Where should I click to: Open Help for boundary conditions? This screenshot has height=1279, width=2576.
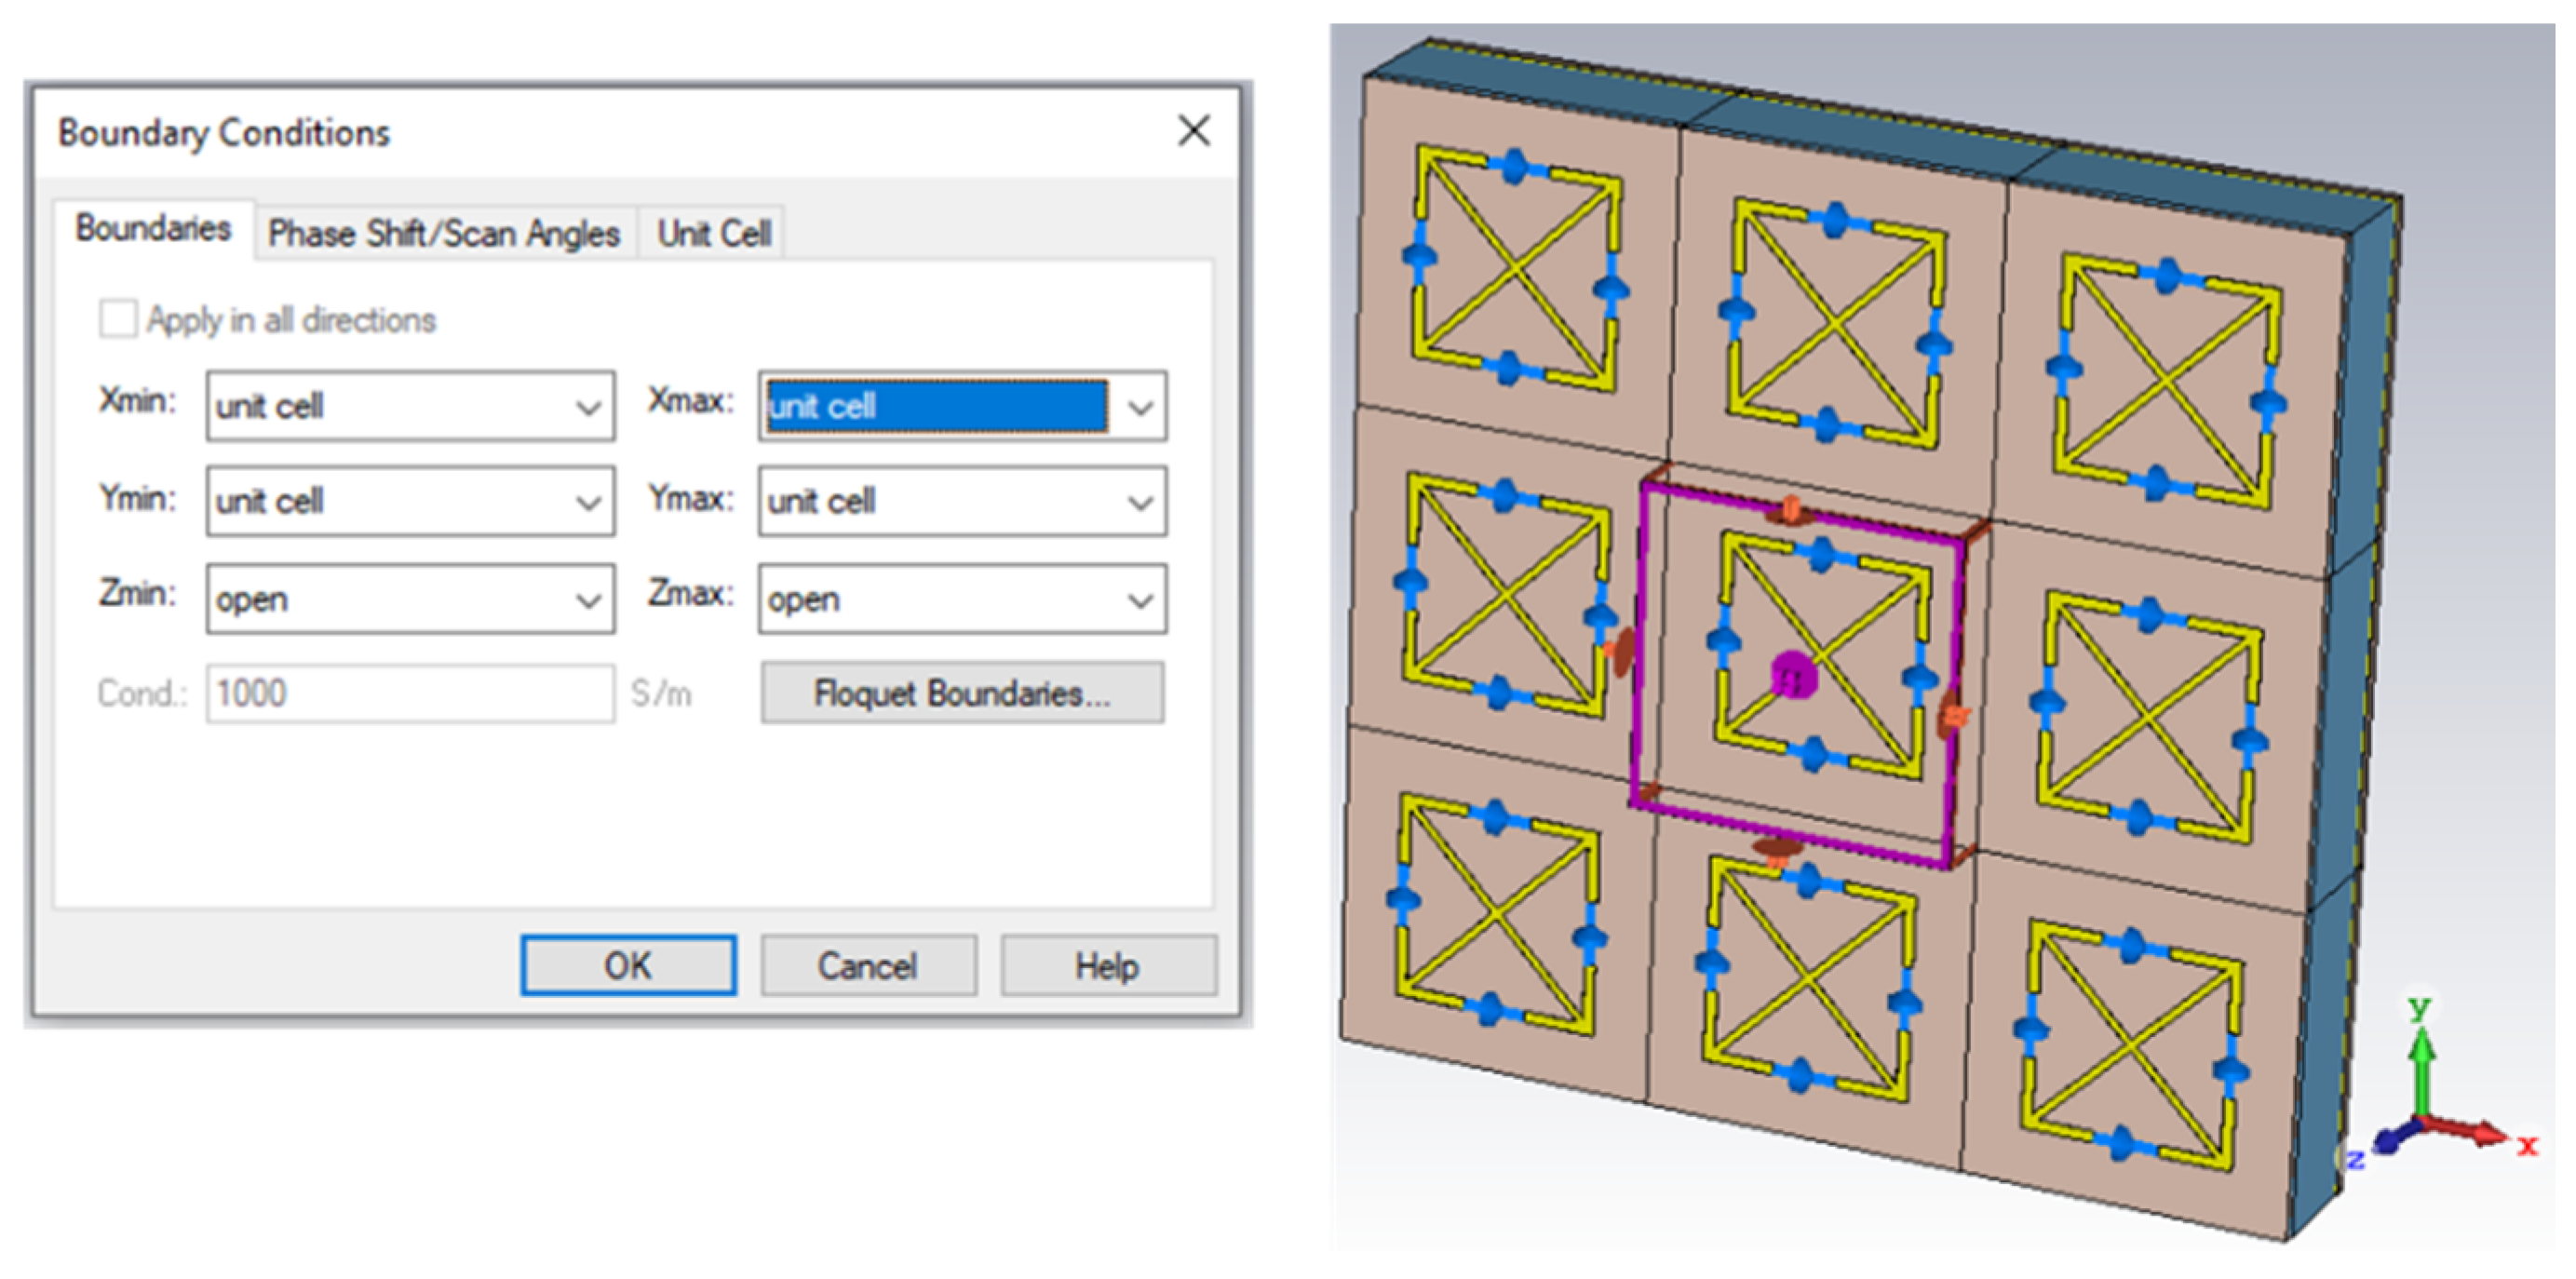(1107, 966)
